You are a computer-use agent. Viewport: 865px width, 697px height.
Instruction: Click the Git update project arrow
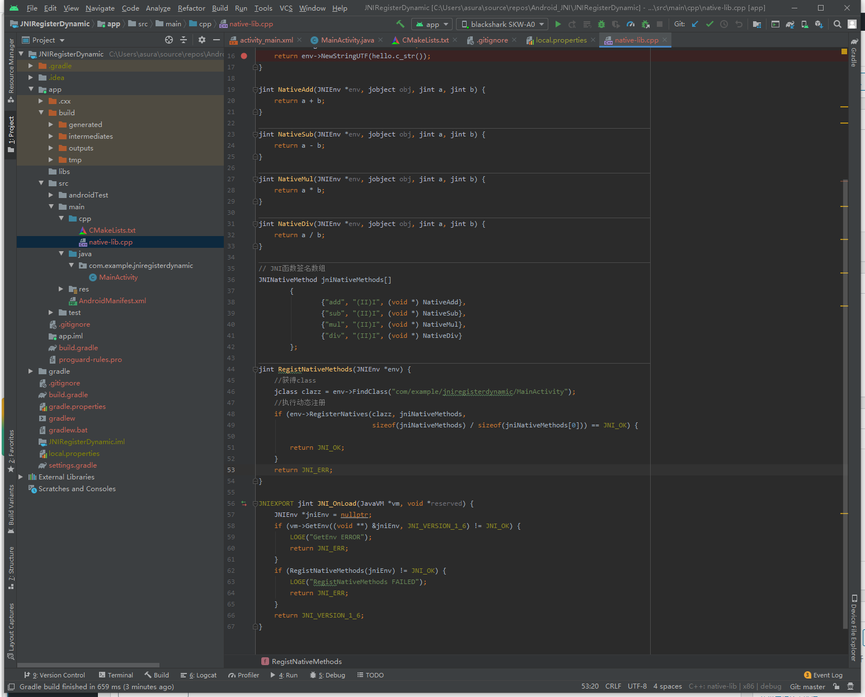(x=695, y=24)
